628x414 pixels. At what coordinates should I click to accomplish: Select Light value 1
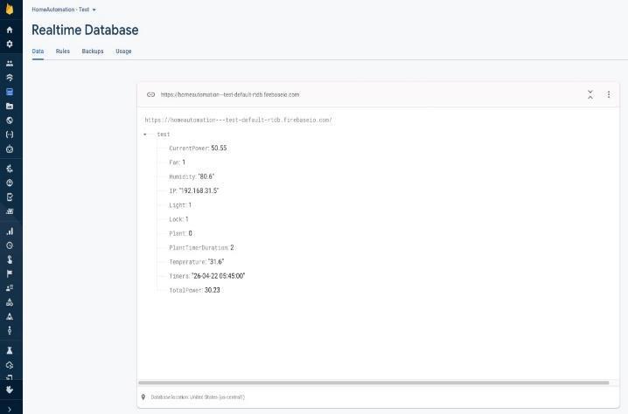click(190, 205)
